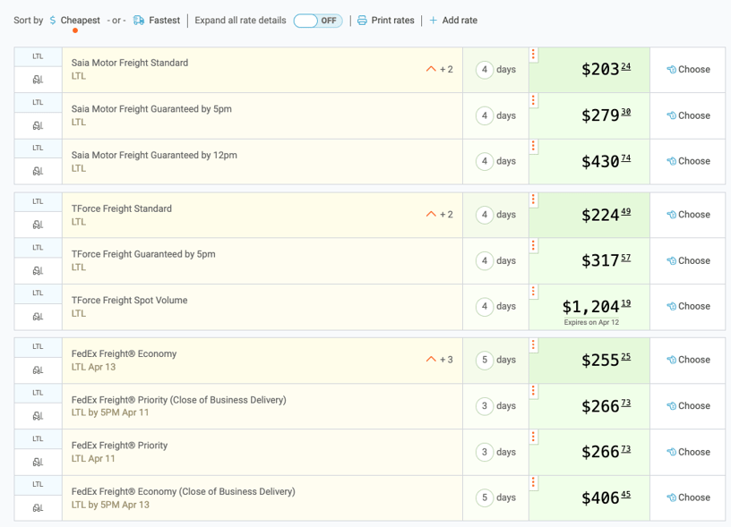The height and width of the screenshot is (527, 731).
Task: Open three-dot menu for $406.45 rate
Action: pos(533,483)
